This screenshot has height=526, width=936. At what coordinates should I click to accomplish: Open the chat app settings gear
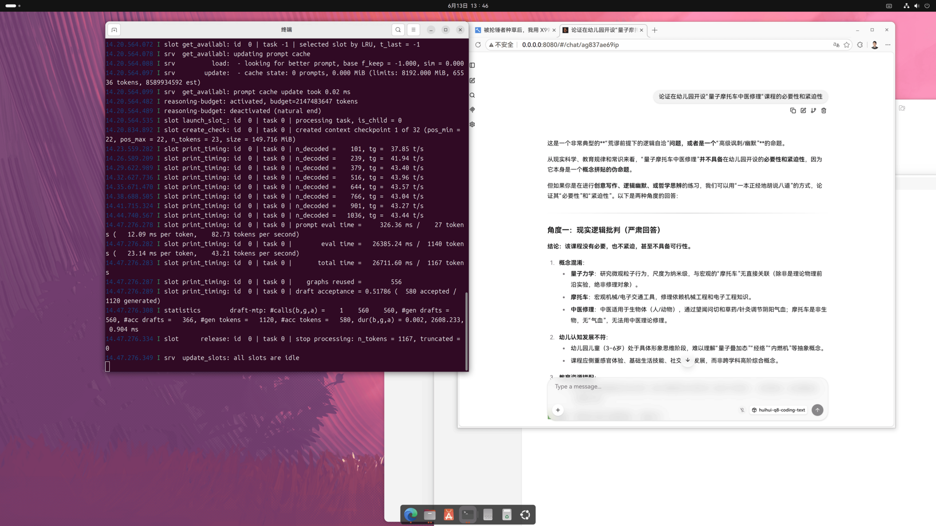point(472,125)
